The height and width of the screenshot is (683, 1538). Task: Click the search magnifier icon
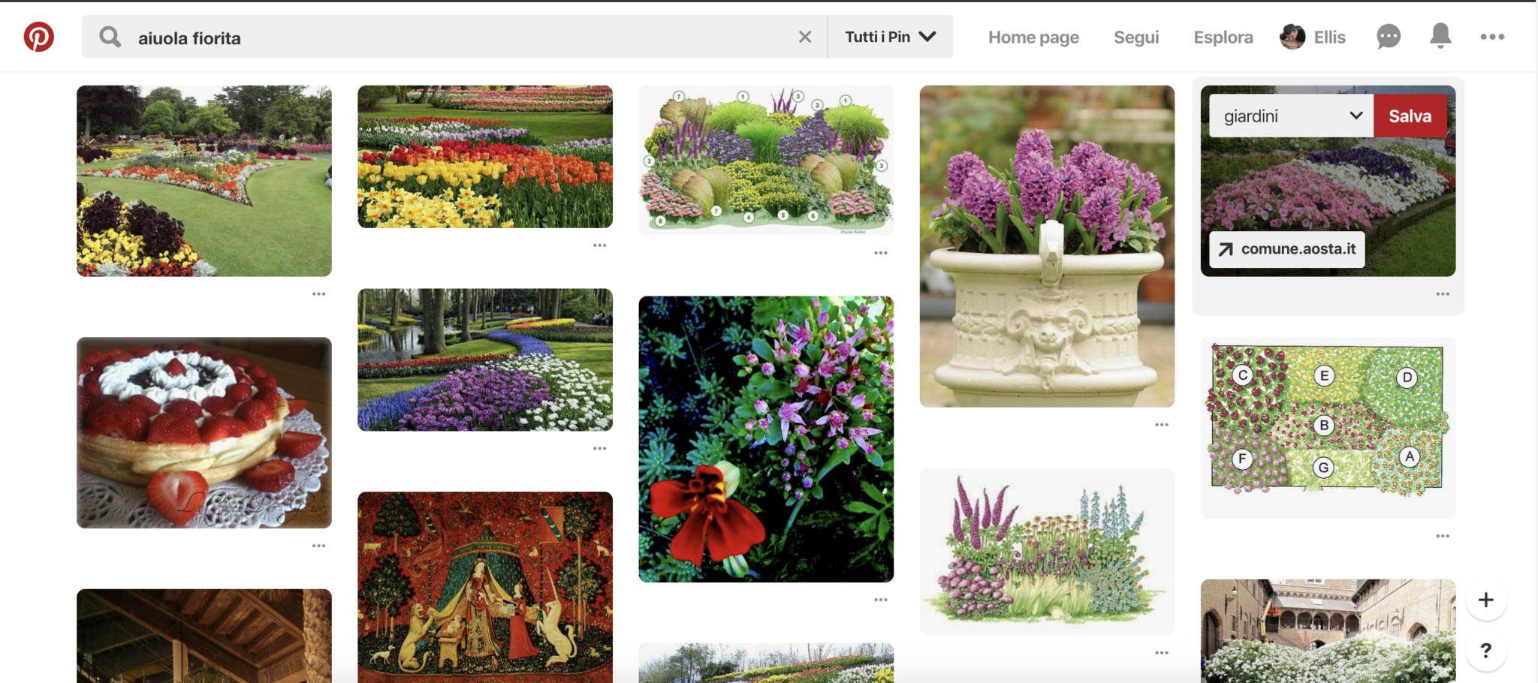(x=110, y=37)
